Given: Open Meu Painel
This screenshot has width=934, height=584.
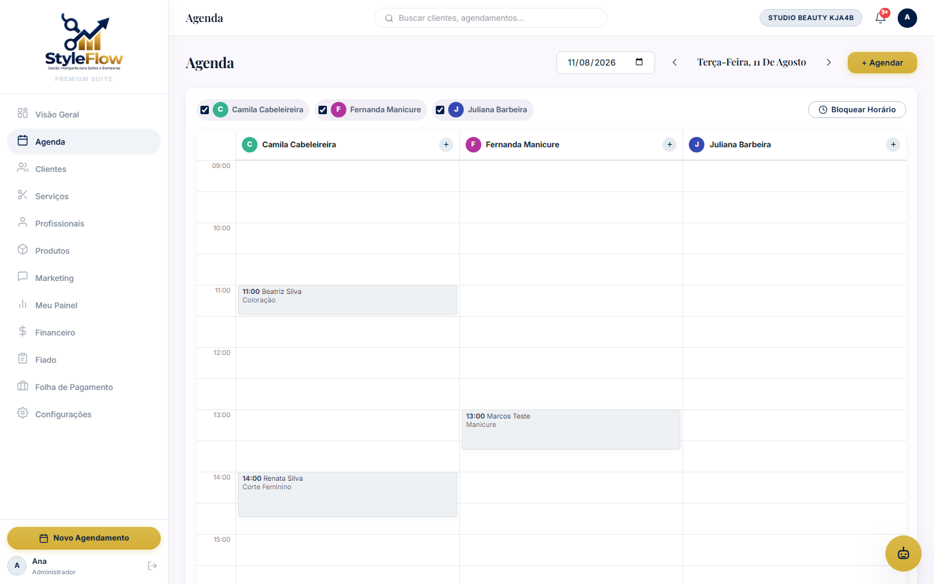Looking at the screenshot, I should click(84, 305).
